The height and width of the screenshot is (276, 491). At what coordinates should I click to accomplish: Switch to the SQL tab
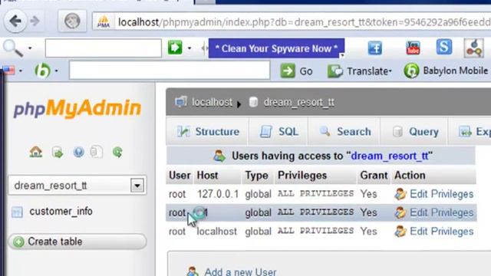(x=278, y=132)
